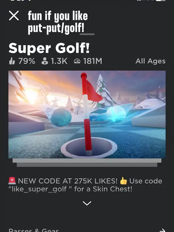Screen dimensions: 174x232
Task: Tap the red siren emoji in description
Action: [12, 181]
